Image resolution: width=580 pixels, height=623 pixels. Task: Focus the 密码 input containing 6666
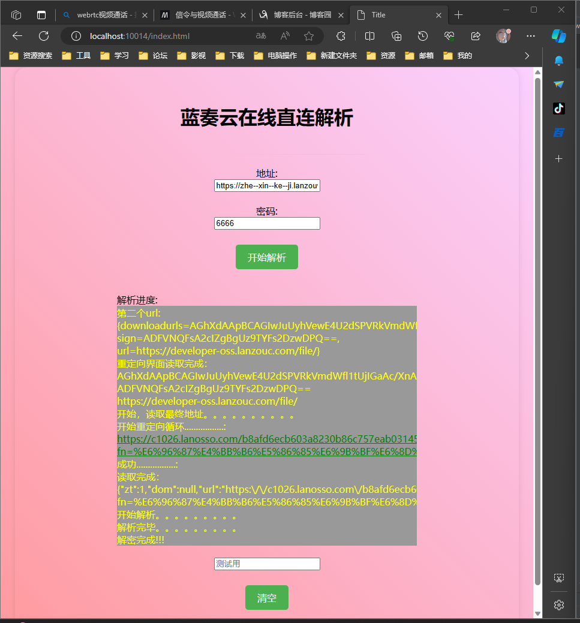pos(267,223)
